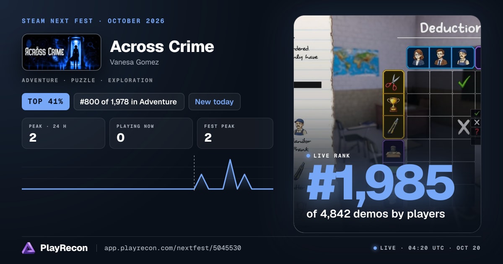This screenshot has width=503, height=264.
Task: Click the green checkmark in the deduction grid
Action: 464,82
